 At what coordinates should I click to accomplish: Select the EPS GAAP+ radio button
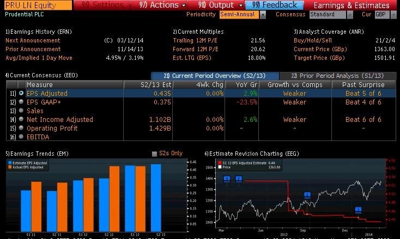pyautogui.click(x=21, y=102)
